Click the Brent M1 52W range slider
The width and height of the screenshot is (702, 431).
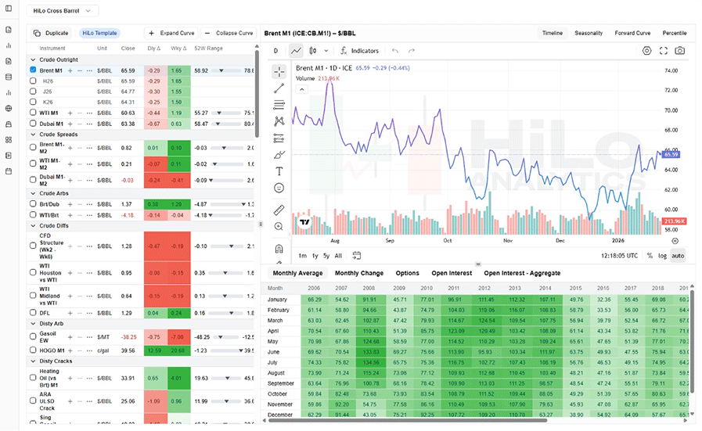226,70
